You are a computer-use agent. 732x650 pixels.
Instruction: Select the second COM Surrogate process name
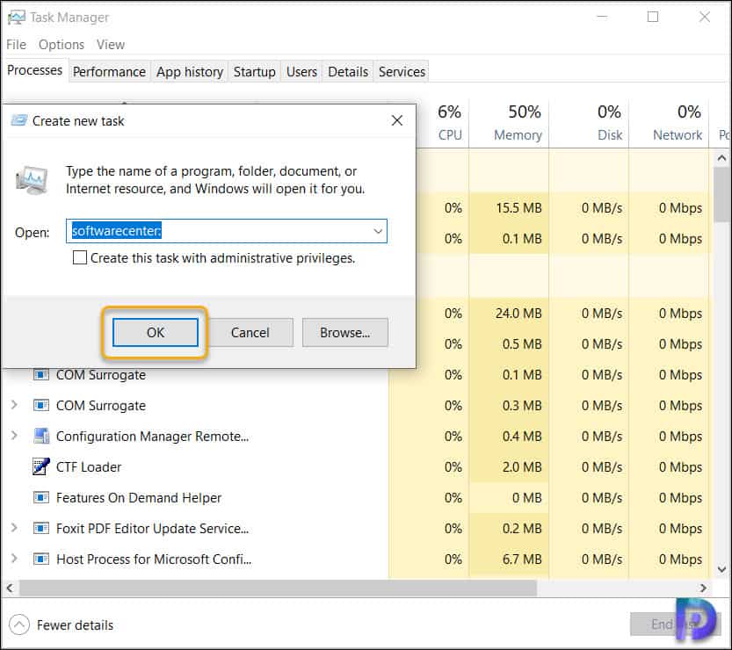point(101,406)
